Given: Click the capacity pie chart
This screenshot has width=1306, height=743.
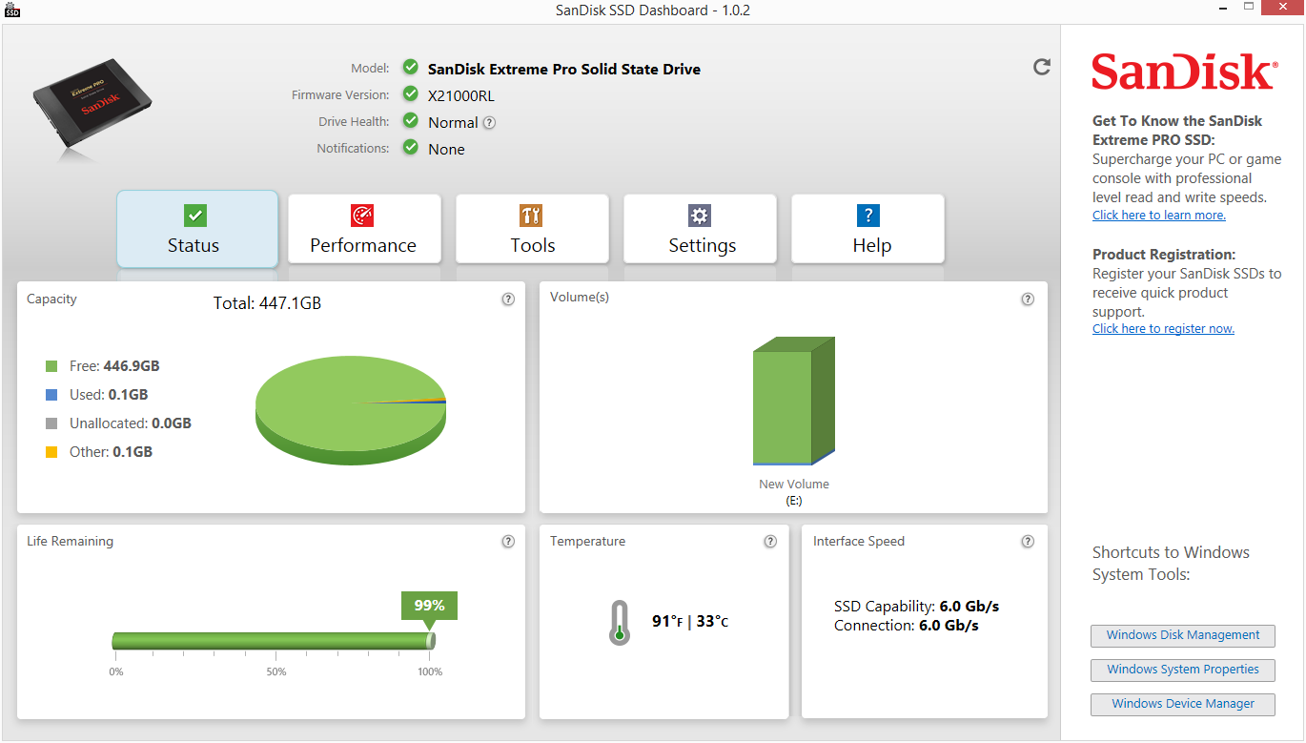Looking at the screenshot, I should 351,410.
